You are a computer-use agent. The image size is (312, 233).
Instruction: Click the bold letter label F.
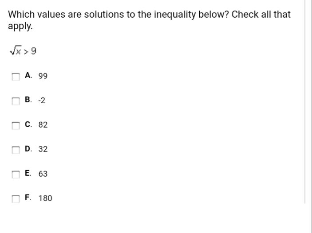pyautogui.click(x=28, y=198)
